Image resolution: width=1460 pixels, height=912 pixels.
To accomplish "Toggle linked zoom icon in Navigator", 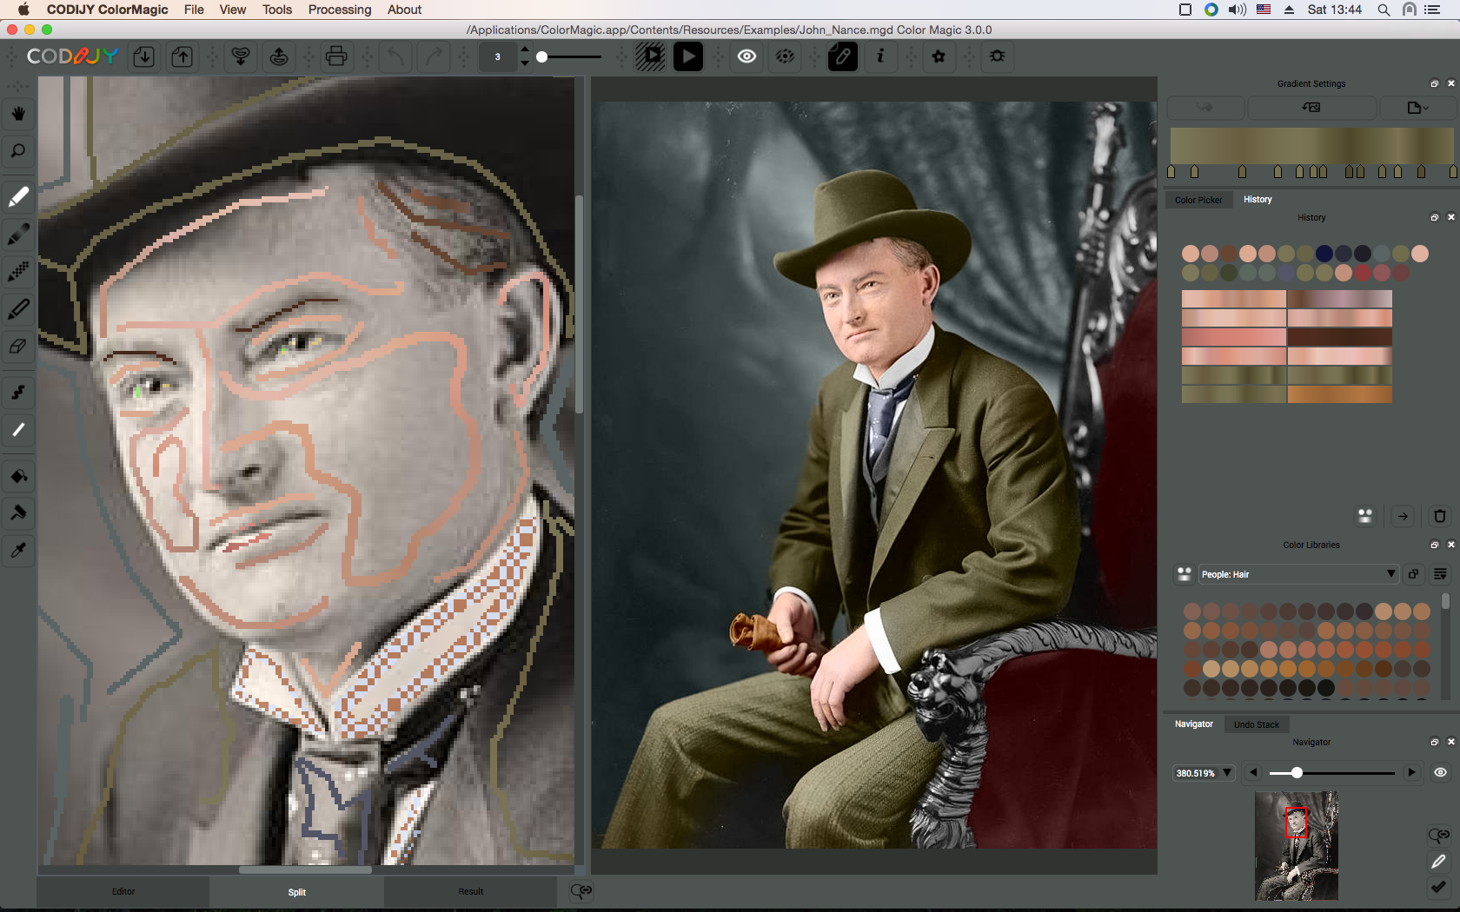I will tap(1438, 835).
